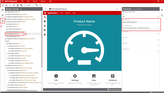The width and height of the screenshot is (164, 93).
Task: Click Data image icon in preview sidebar
Action: click(45, 30)
